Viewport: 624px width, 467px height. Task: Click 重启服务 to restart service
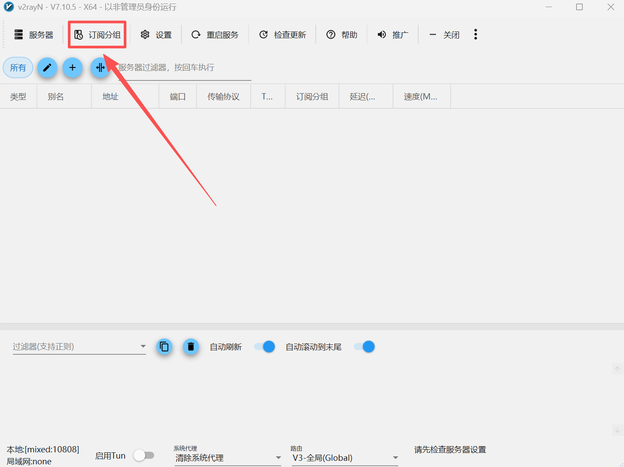point(215,35)
